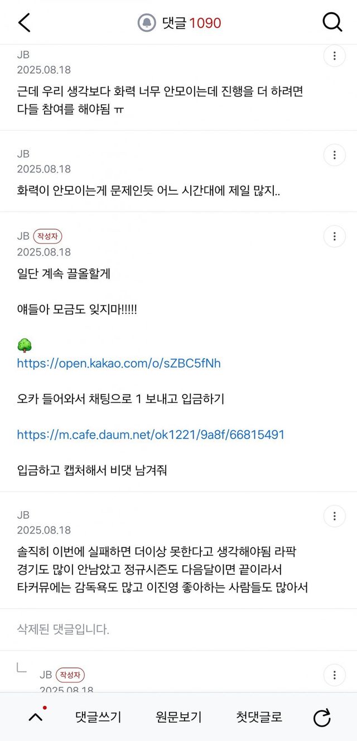Open the three-dot menu on the last reply

(x=334, y=674)
